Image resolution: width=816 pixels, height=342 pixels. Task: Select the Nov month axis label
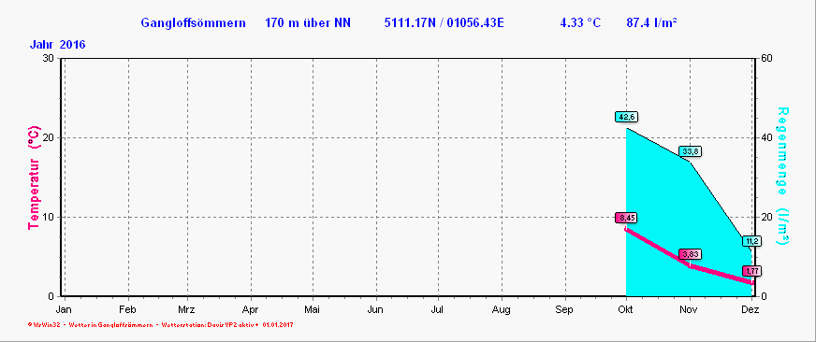tap(690, 310)
